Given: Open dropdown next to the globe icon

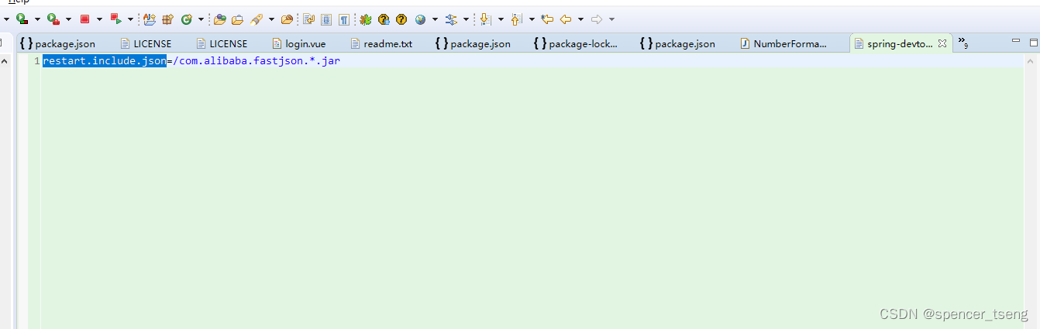Looking at the screenshot, I should [x=436, y=19].
